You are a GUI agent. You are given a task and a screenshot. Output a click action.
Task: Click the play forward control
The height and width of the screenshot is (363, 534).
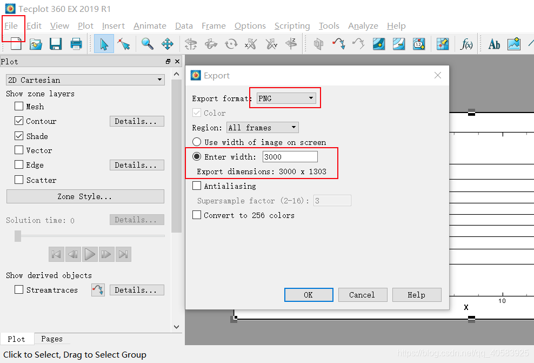90,254
